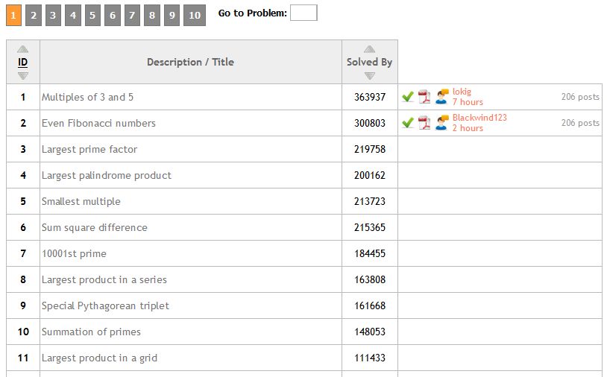607x377 pixels.
Task: Click the ID column header link
Action: click(23, 63)
